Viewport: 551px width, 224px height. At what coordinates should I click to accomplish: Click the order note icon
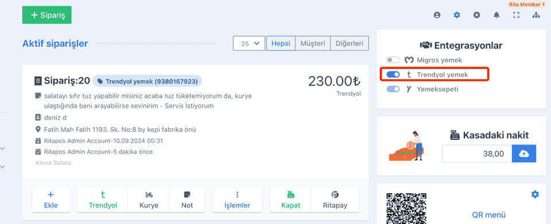point(38,95)
